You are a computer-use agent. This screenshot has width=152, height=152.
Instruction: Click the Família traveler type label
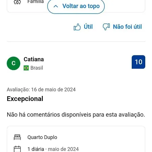point(35,2)
